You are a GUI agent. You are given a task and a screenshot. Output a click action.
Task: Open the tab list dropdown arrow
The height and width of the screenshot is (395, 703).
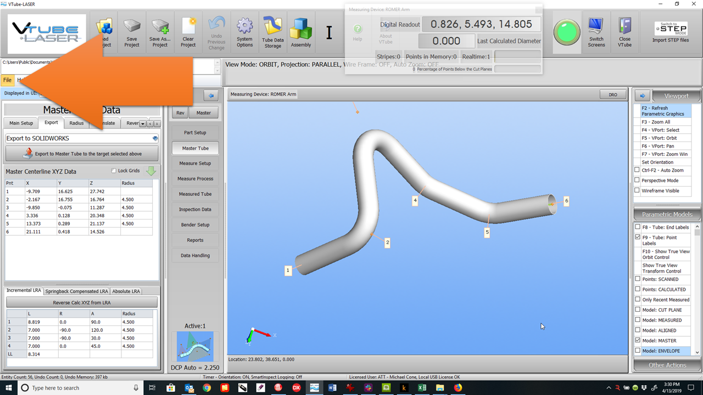tap(142, 123)
